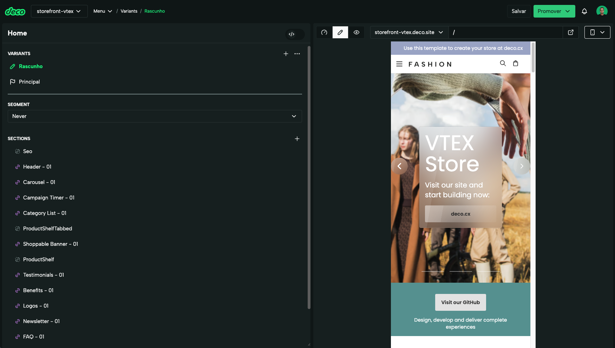Image resolution: width=615 pixels, height=348 pixels.
Task: Add a new section with plus icon
Action: [297, 139]
